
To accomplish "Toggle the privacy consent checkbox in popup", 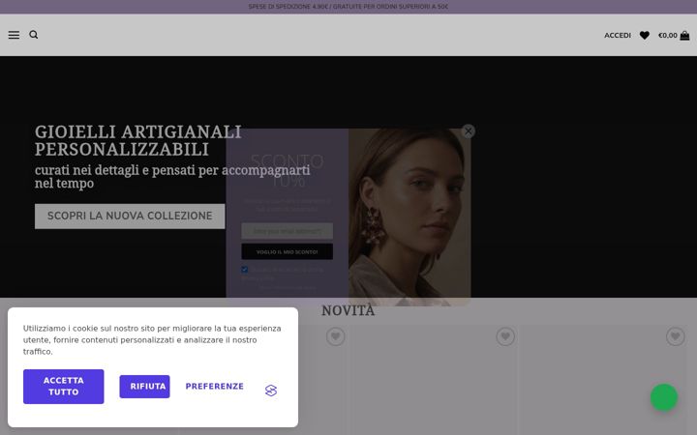I will click(245, 270).
